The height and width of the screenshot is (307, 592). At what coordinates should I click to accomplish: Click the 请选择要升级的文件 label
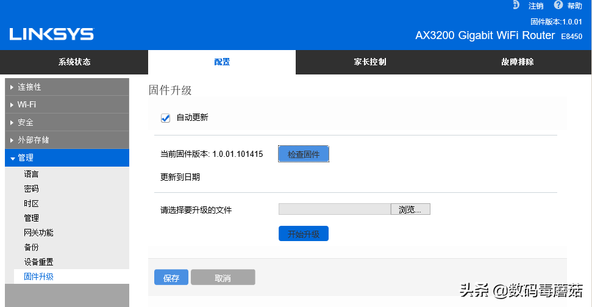pyautogui.click(x=196, y=210)
